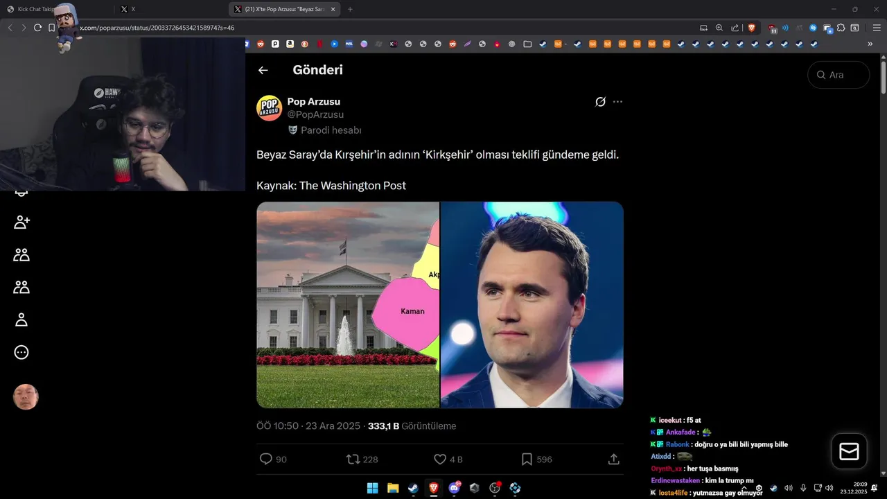This screenshot has height=499, width=887.
Task: Open Pop Arzusu profile avatar
Action: click(270, 108)
